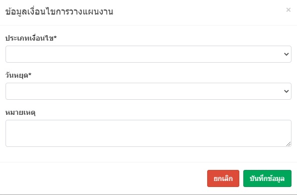Screen dimensions: 297x195
Task: Save using the green บันทึกข้อมูล button
Action: [267, 178]
